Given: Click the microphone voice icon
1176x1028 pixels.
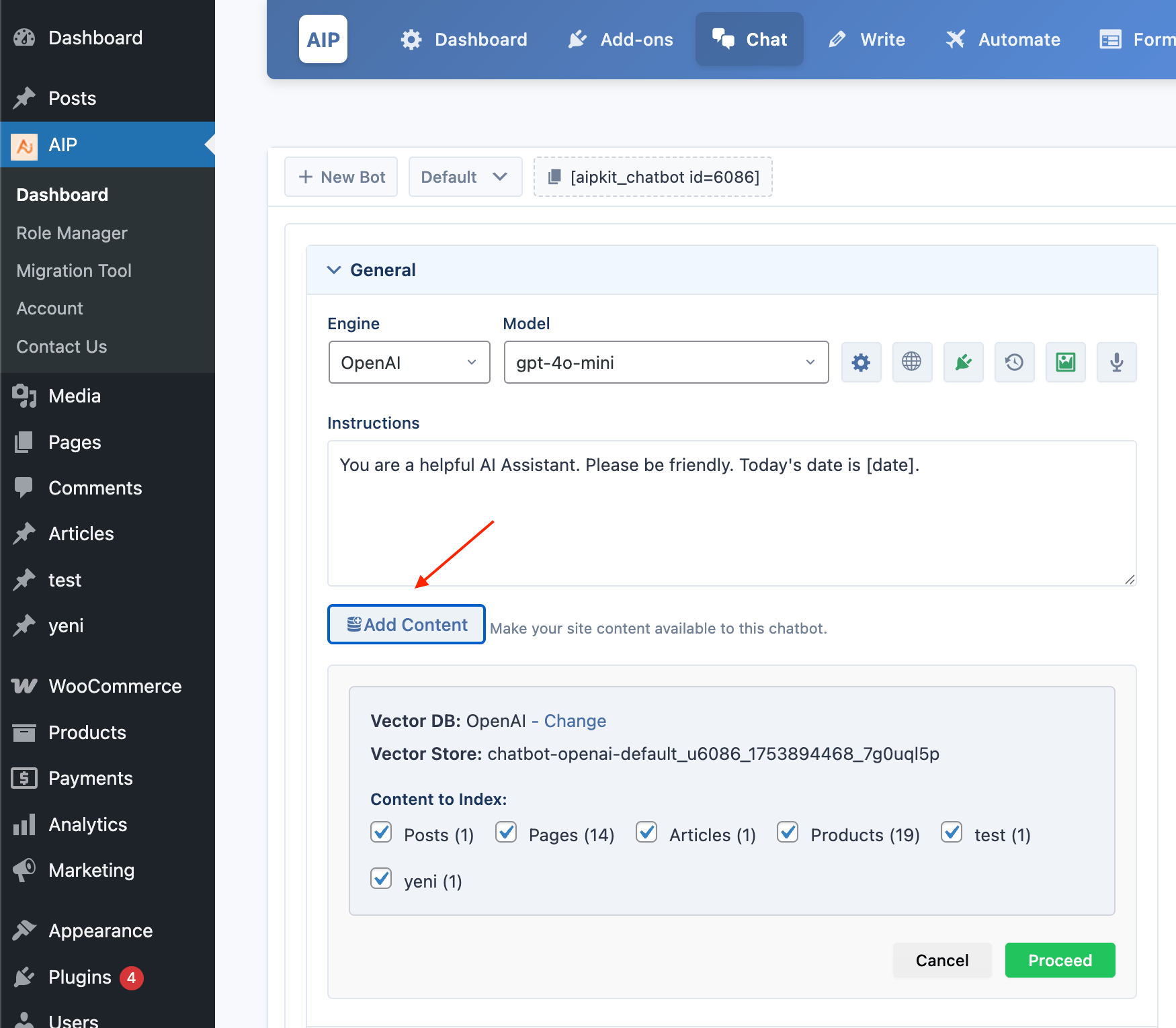Looking at the screenshot, I should 1116,362.
